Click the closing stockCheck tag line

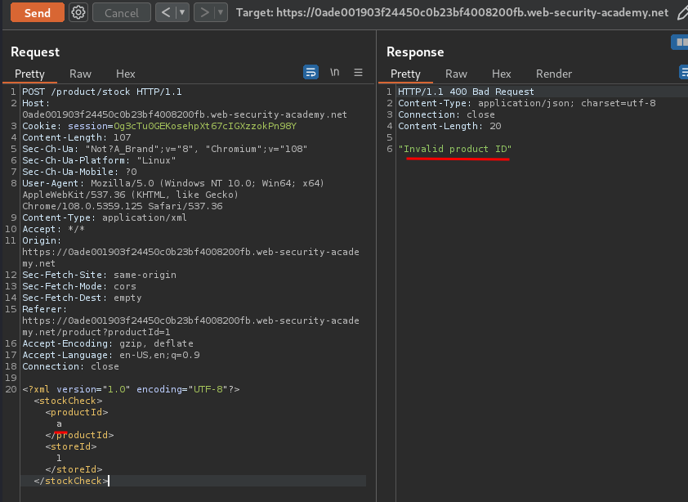coord(71,481)
